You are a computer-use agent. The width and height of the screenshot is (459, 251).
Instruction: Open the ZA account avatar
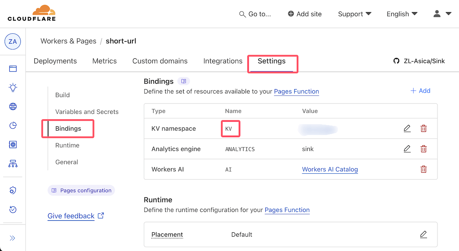[13, 42]
